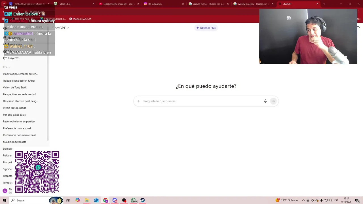
Task: Open chat Descanso efectivo post desg...
Action: click(x=21, y=101)
